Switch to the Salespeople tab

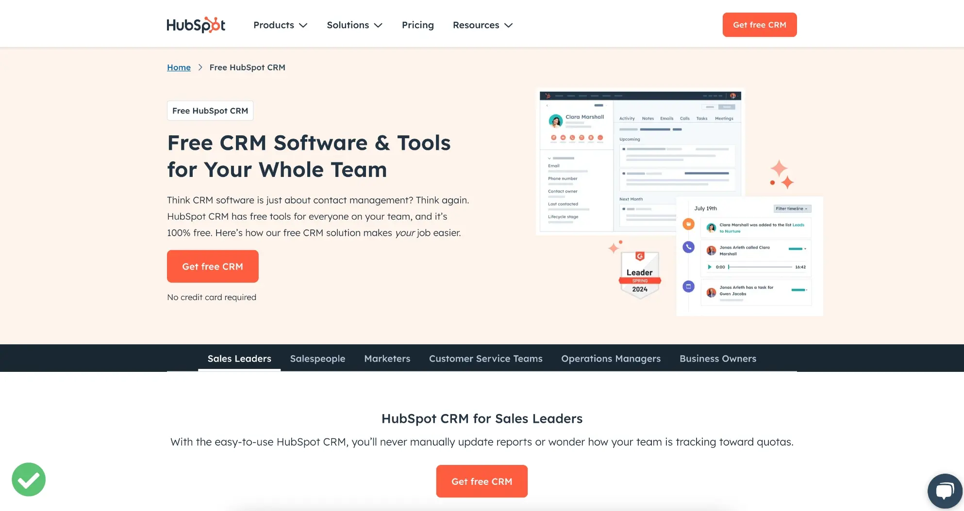click(317, 358)
